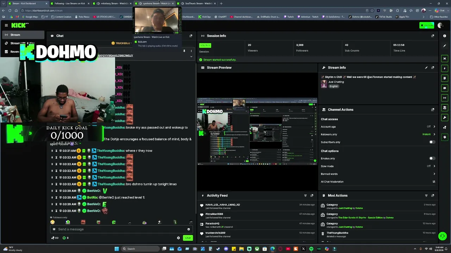The height and width of the screenshot is (253, 451).
Task: Pop out the Chat panel
Action: [191, 36]
